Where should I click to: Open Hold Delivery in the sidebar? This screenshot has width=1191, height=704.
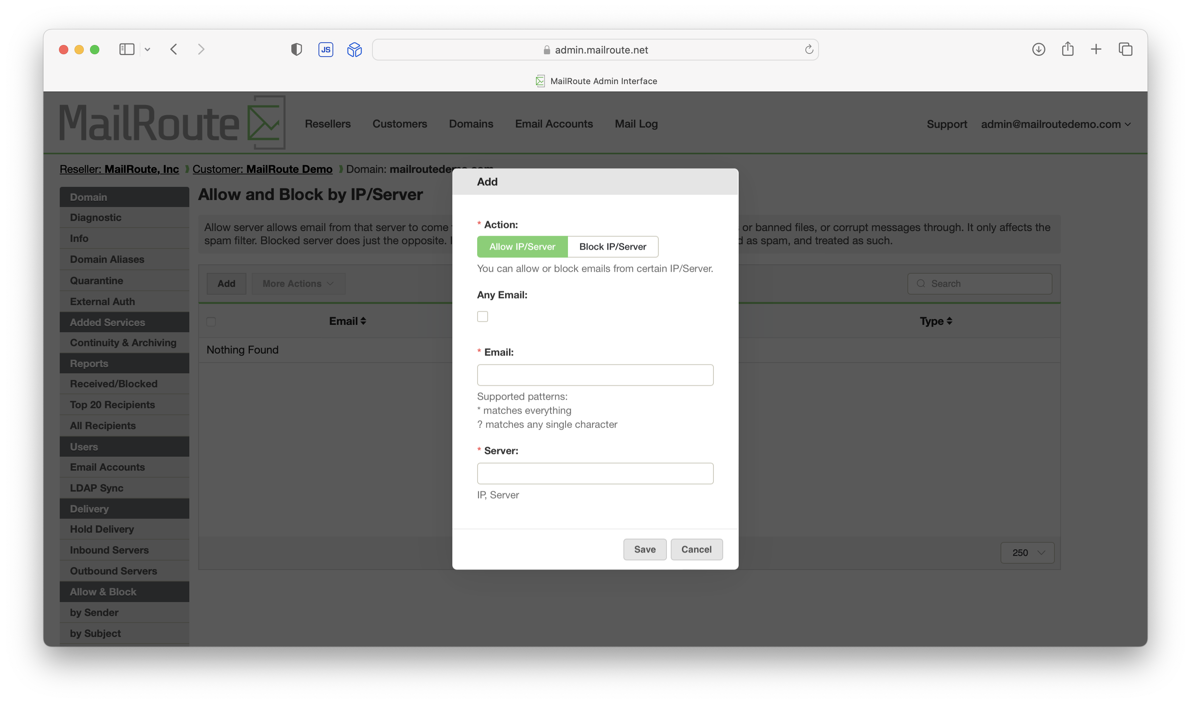[125, 529]
